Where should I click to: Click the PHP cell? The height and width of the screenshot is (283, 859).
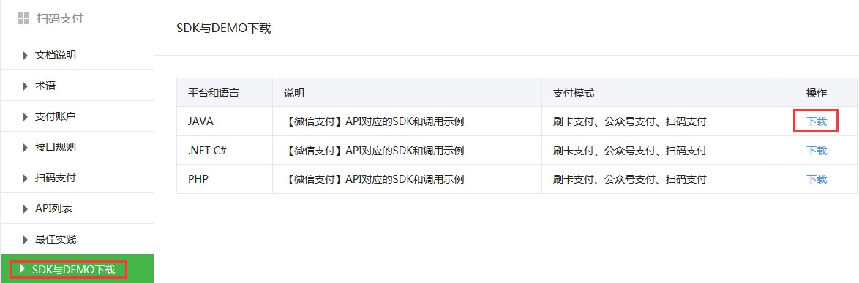tap(225, 179)
